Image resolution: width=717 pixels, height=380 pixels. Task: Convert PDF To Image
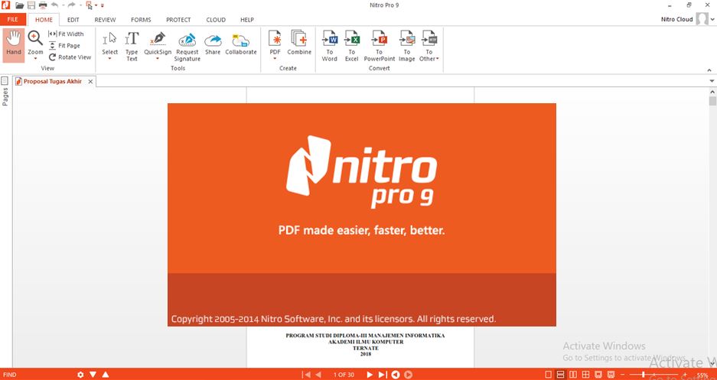coord(406,46)
